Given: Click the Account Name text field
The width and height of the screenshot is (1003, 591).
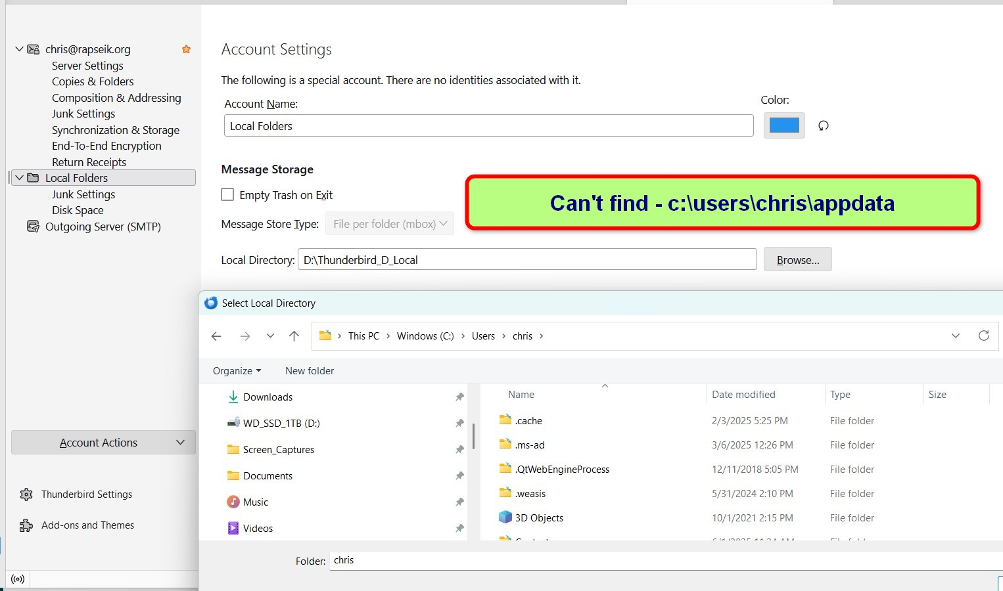Looking at the screenshot, I should click(488, 125).
